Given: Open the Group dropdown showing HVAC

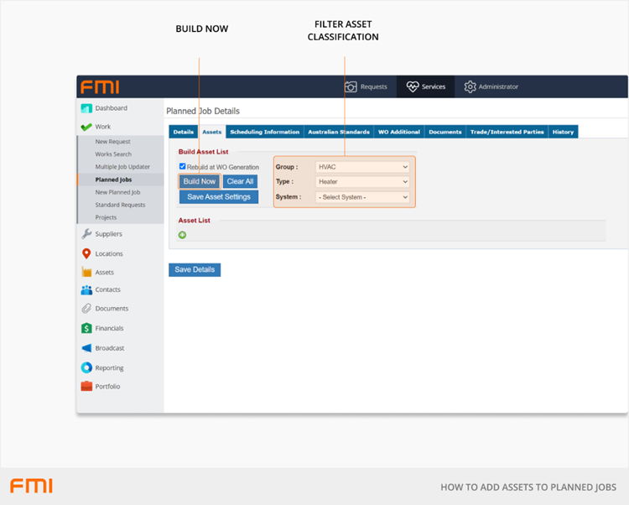Looking at the screenshot, I should click(362, 167).
